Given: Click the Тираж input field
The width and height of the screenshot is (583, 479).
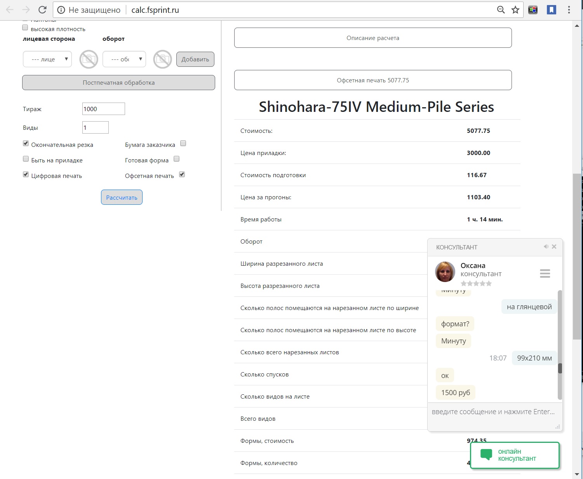Looking at the screenshot, I should coord(104,109).
